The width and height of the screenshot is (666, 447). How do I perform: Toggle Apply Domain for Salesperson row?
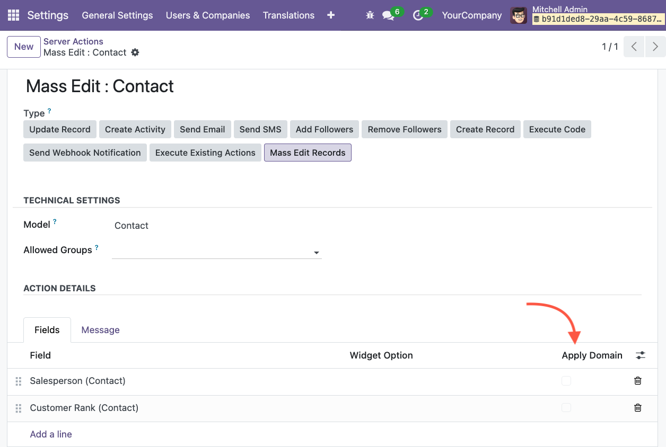click(566, 381)
